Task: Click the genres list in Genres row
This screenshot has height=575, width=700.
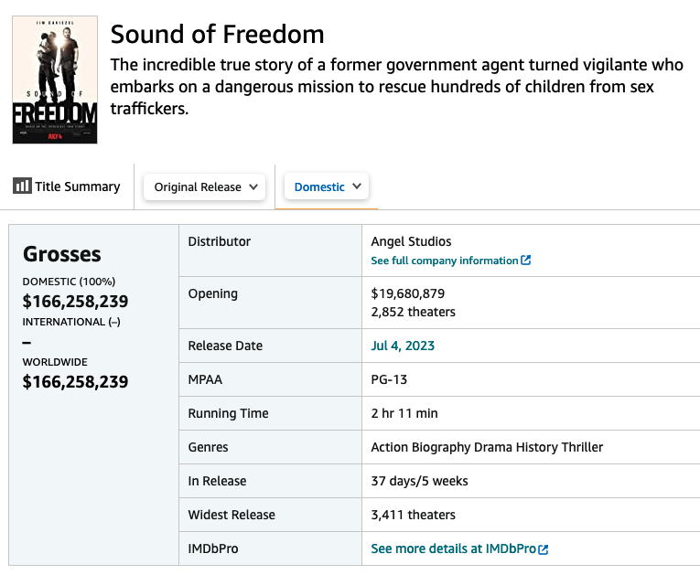Action: coord(487,447)
